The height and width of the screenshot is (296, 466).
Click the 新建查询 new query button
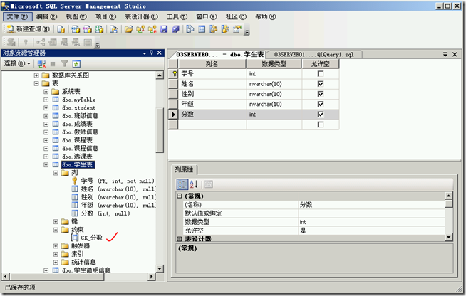point(29,28)
